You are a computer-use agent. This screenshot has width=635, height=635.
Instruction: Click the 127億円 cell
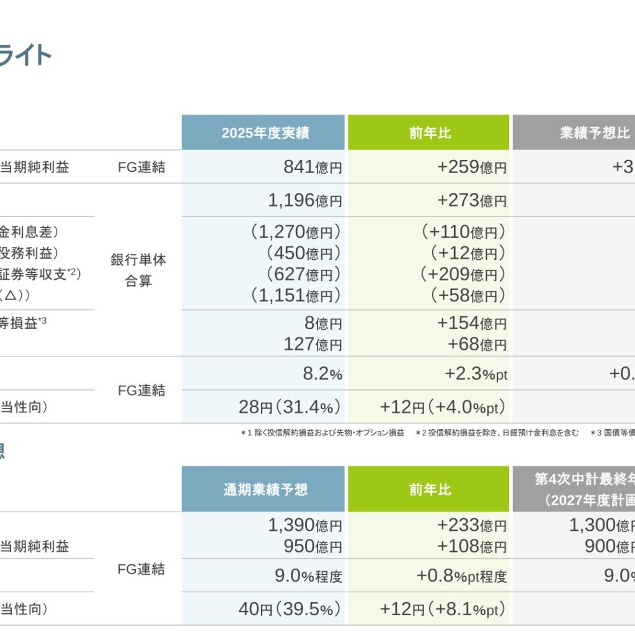point(313,344)
